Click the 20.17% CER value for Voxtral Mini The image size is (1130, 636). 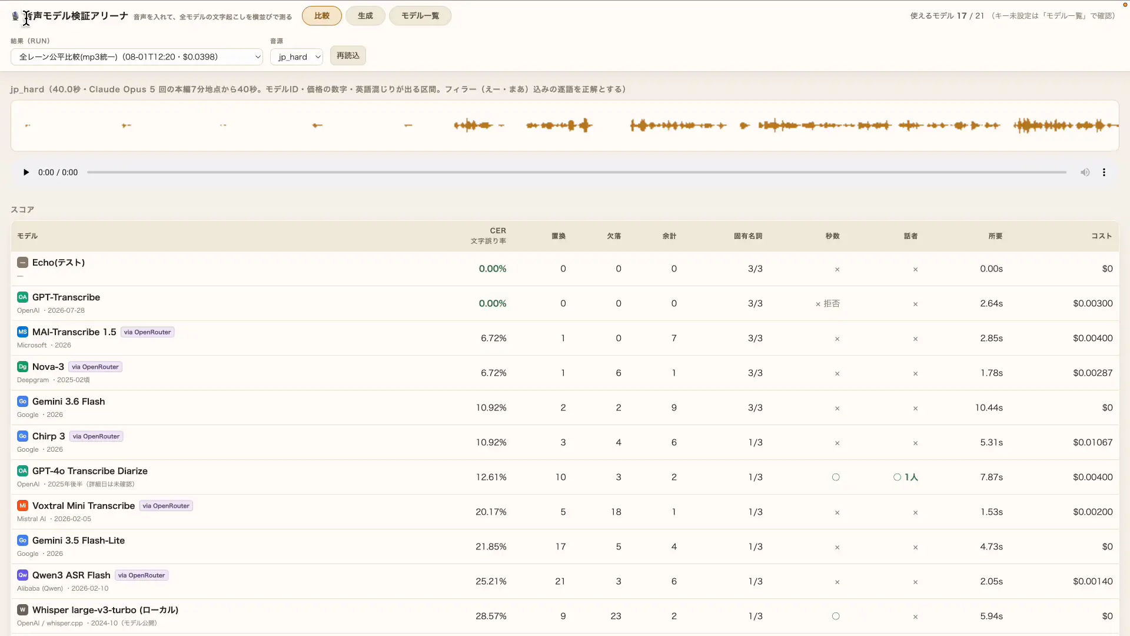pyautogui.click(x=491, y=512)
